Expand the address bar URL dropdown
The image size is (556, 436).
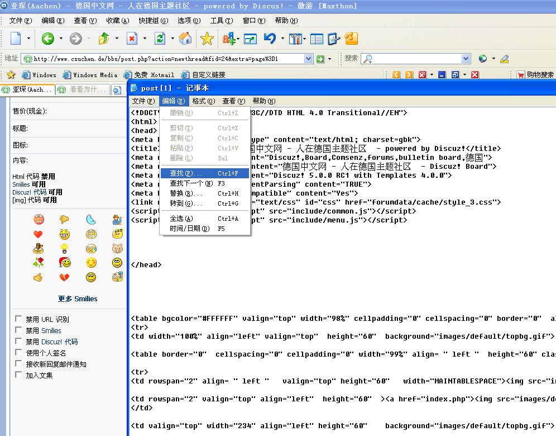tap(309, 59)
